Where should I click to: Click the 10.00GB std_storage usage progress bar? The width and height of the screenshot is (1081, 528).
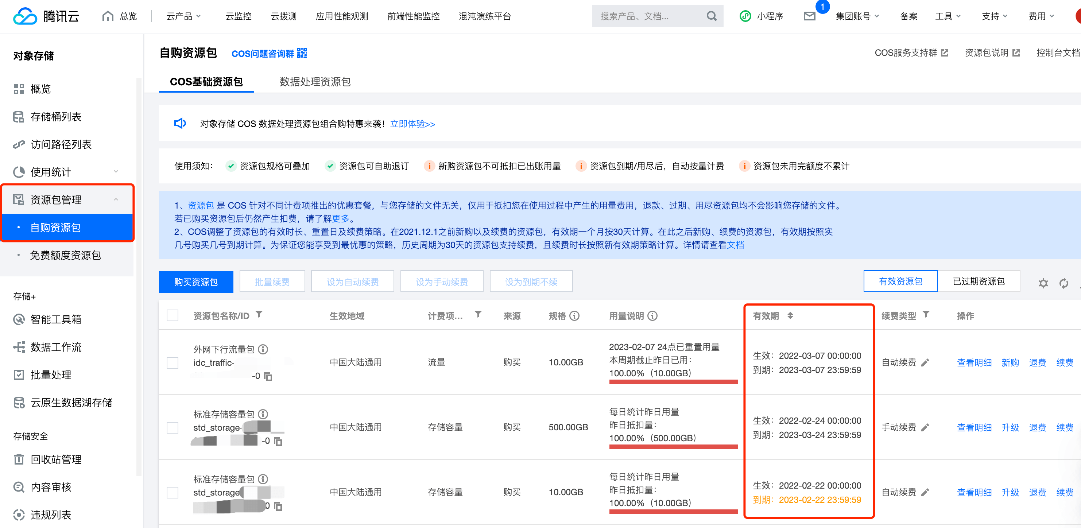(673, 511)
